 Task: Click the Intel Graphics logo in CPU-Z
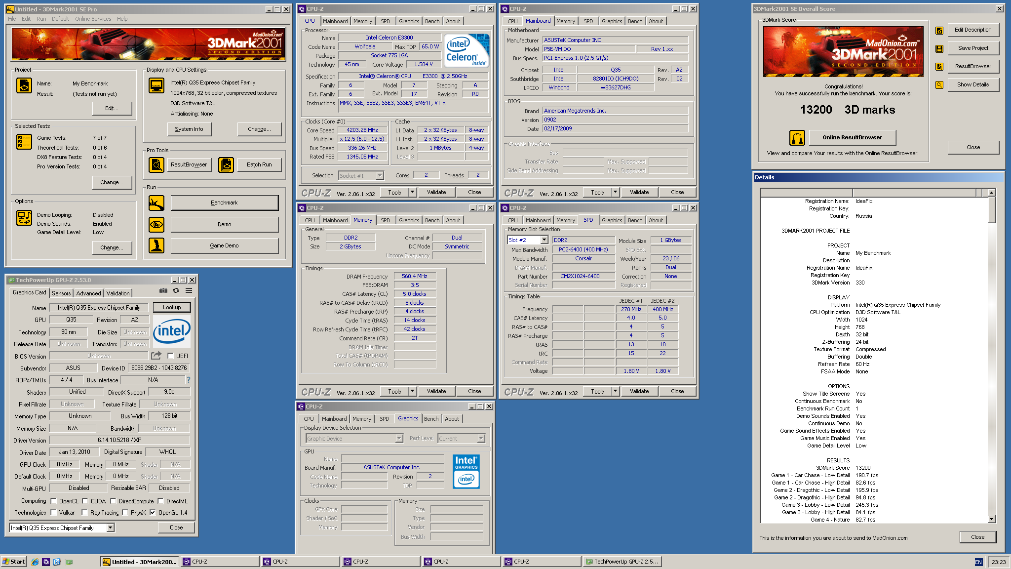coord(466,472)
